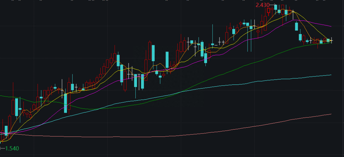Click the arrow beside the 1.540 label
344x157 pixels.
2,148
